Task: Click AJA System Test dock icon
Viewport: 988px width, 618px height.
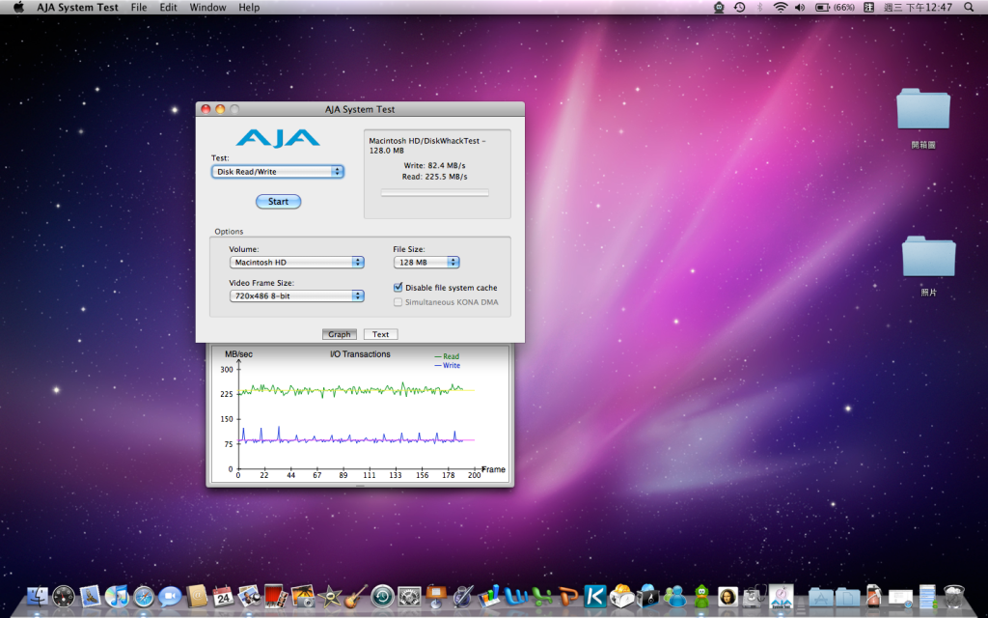Action: [782, 595]
